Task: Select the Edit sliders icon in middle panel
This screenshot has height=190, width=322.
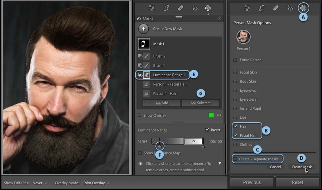Action: pyautogui.click(x=152, y=8)
